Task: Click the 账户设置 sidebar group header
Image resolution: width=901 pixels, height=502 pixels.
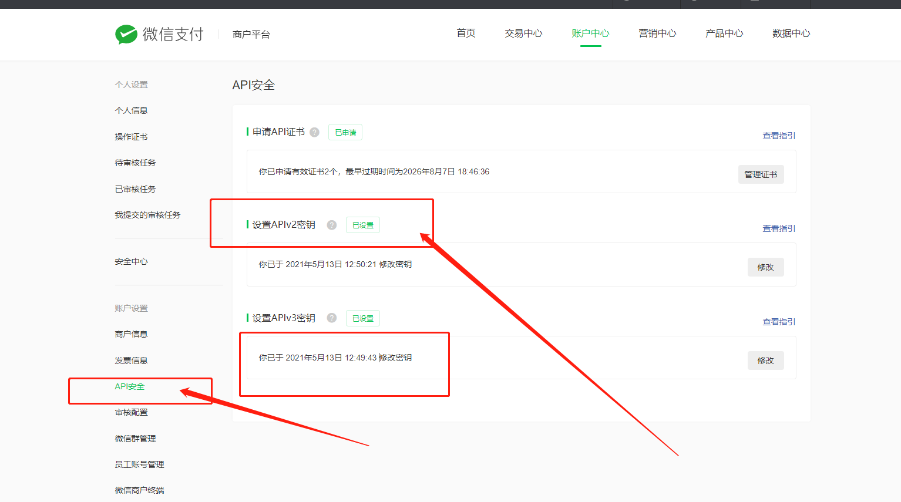Action: tap(131, 308)
